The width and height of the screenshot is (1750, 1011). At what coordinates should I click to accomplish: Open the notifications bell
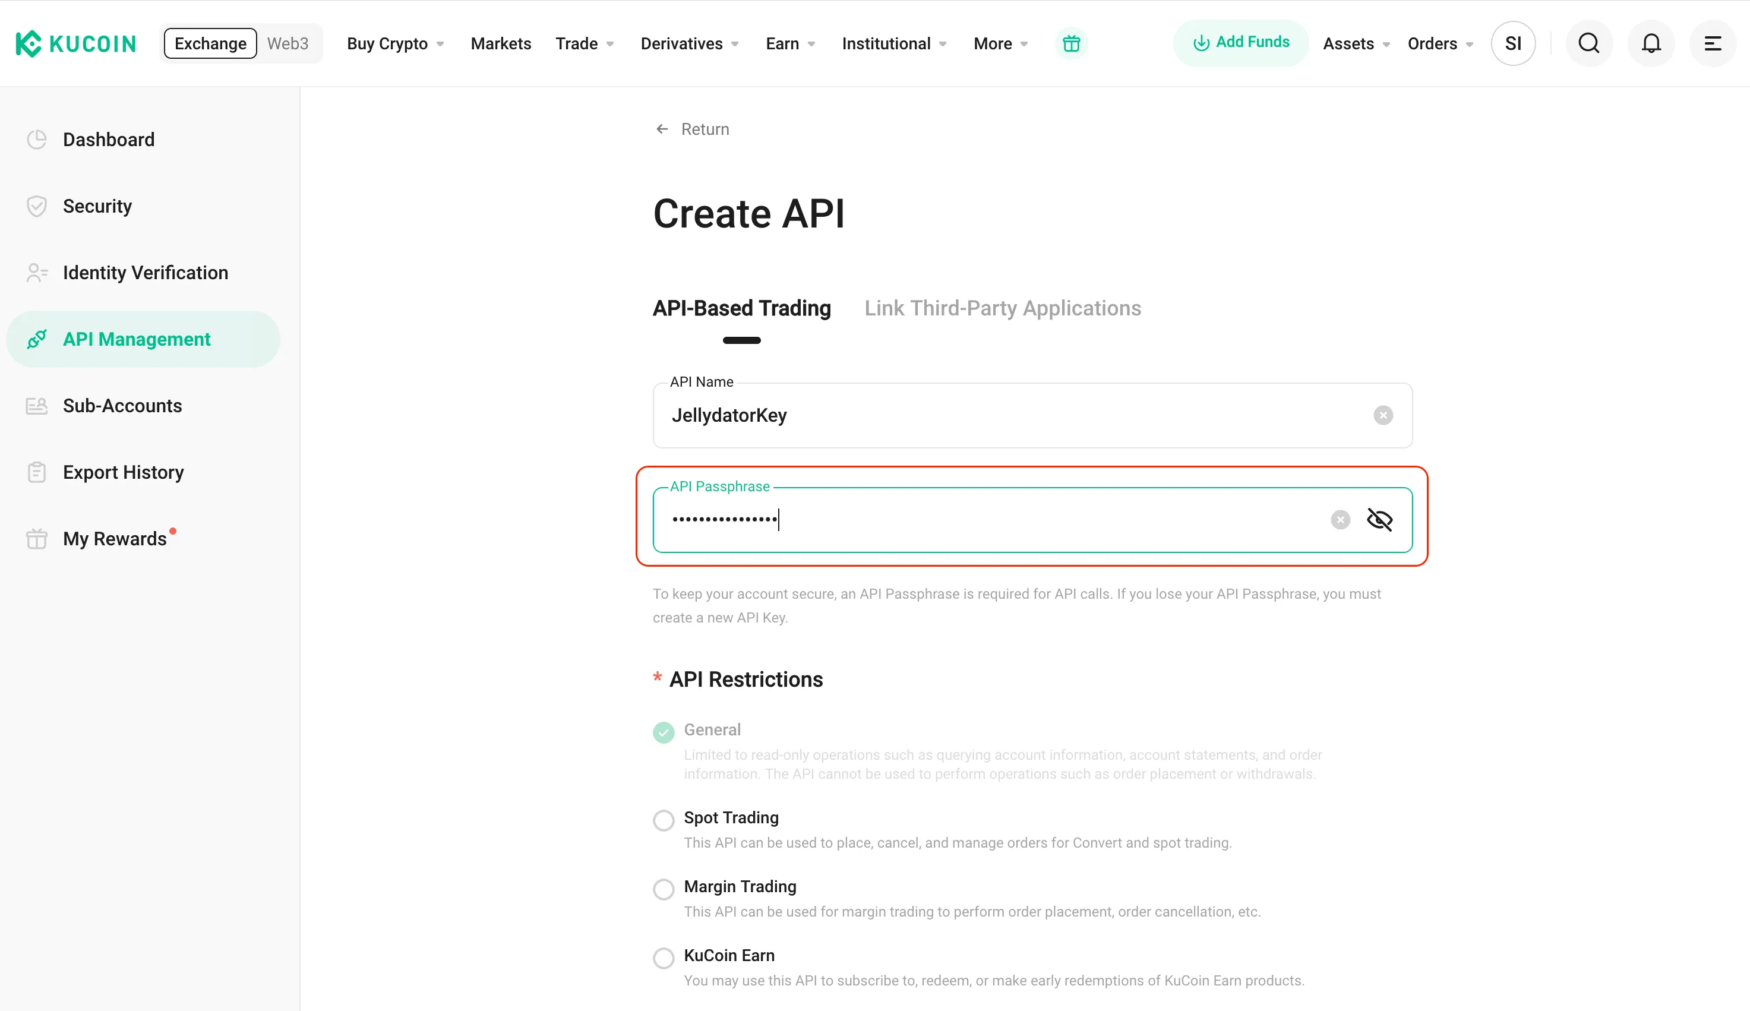1651,44
